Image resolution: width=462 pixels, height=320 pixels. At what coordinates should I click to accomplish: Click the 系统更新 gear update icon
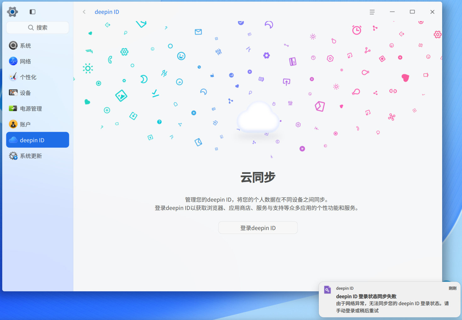13,156
